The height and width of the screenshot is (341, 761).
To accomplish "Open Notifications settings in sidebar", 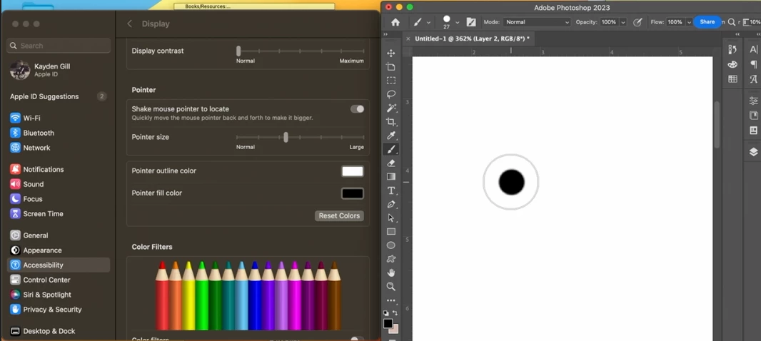I will [59, 169].
